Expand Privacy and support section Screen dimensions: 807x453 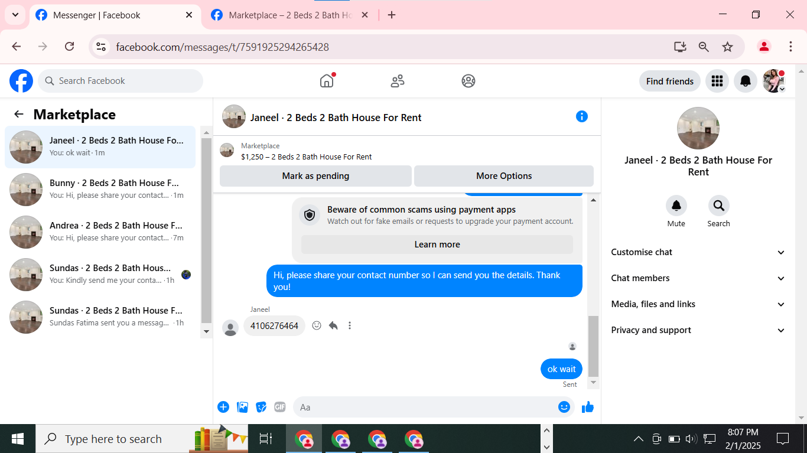click(698, 330)
